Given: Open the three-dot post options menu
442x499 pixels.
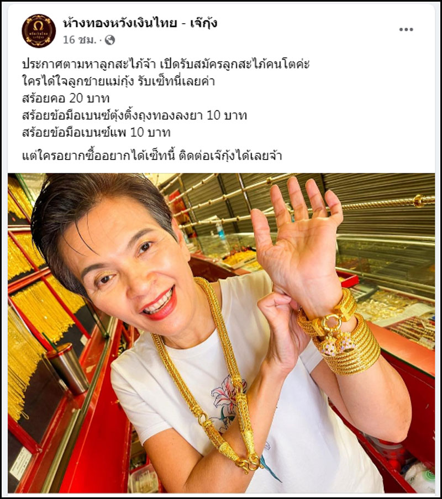Looking at the screenshot, I should [x=406, y=30].
